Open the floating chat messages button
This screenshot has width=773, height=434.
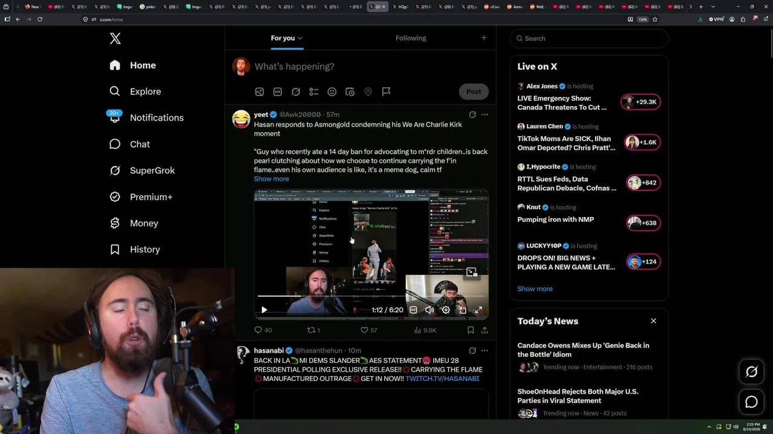[x=751, y=402]
